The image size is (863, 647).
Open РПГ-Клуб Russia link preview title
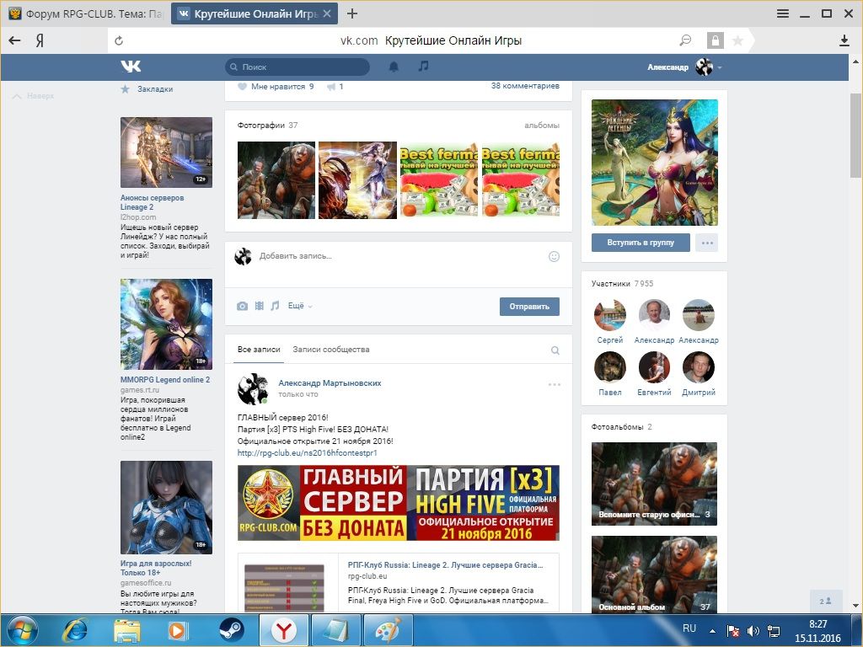445,565
